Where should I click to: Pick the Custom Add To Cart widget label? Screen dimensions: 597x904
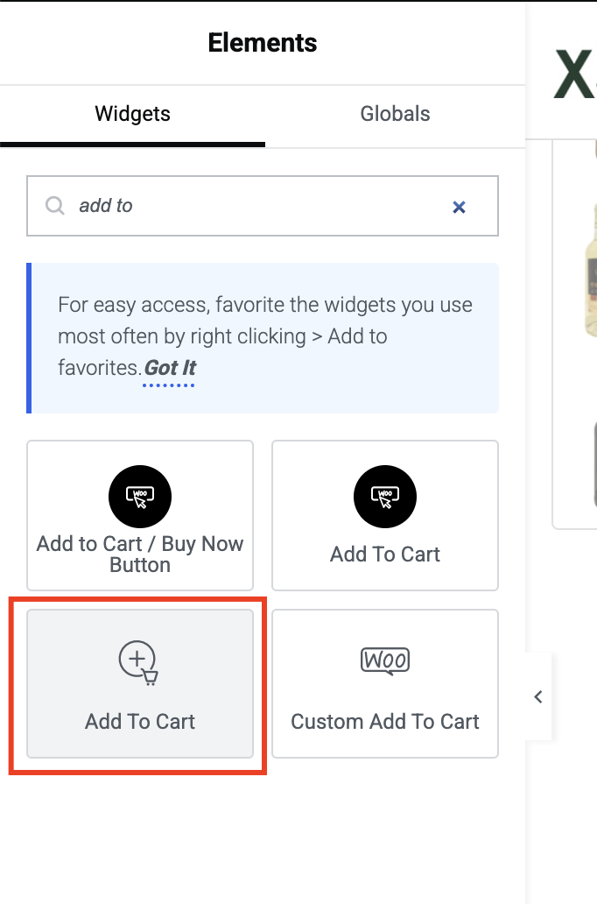point(385,721)
